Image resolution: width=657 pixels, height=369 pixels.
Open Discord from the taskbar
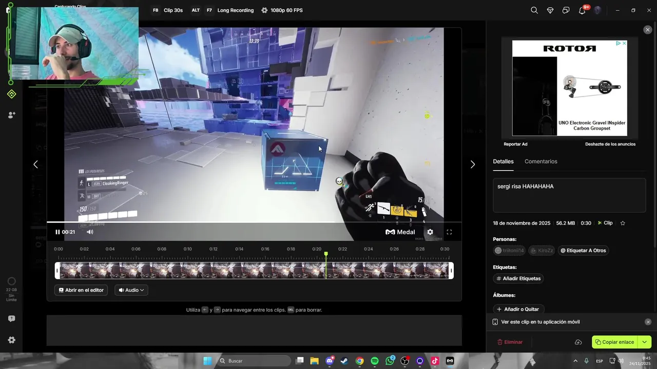point(330,361)
